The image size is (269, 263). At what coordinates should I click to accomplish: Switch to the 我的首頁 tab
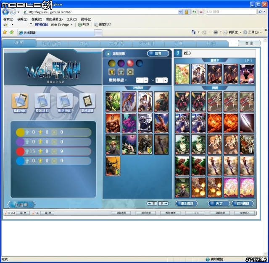52,44
